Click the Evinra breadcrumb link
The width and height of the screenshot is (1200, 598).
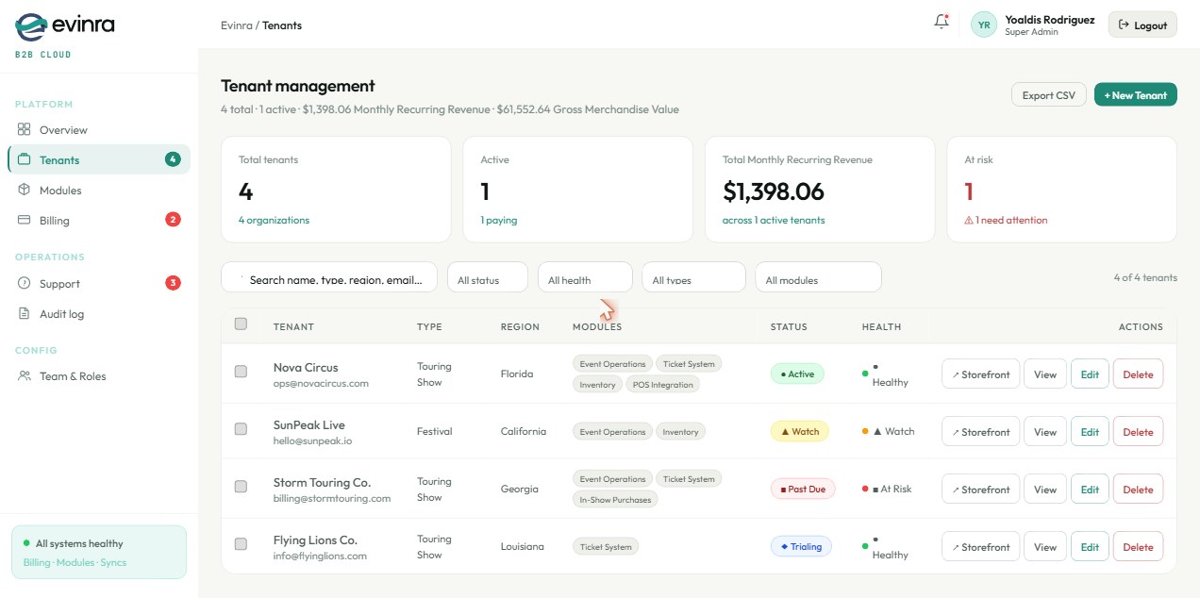[237, 25]
